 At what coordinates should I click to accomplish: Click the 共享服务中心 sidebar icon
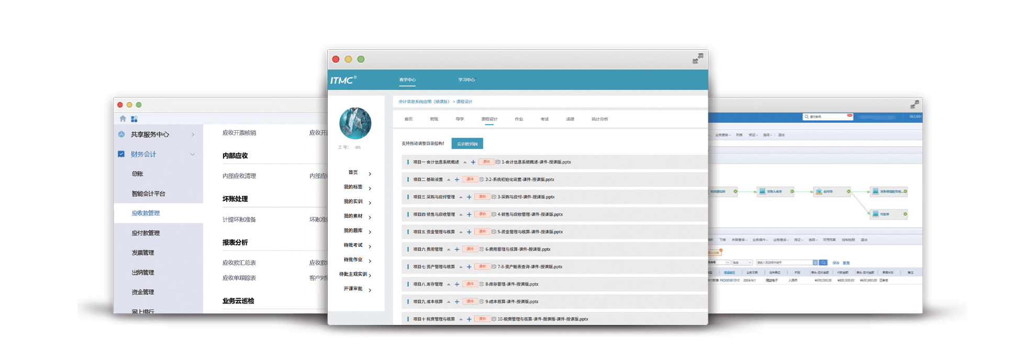[x=121, y=134]
